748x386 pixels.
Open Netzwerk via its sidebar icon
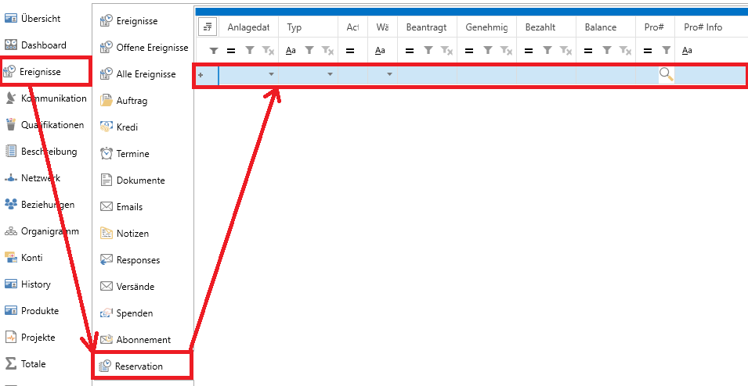(x=11, y=178)
